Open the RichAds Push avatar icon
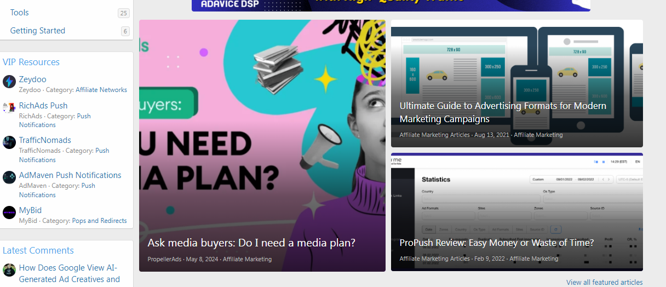666x287 pixels. point(9,107)
